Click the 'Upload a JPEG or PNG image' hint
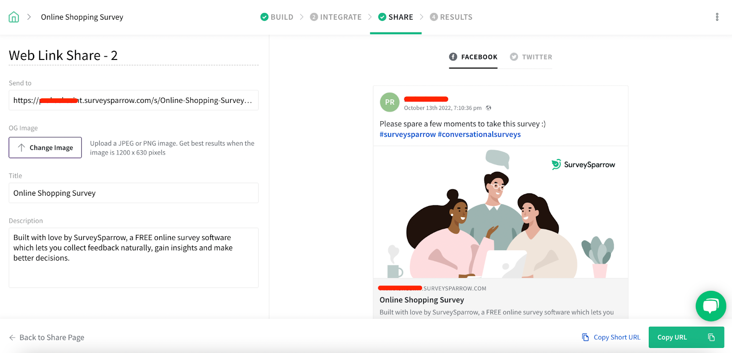 [172, 148]
